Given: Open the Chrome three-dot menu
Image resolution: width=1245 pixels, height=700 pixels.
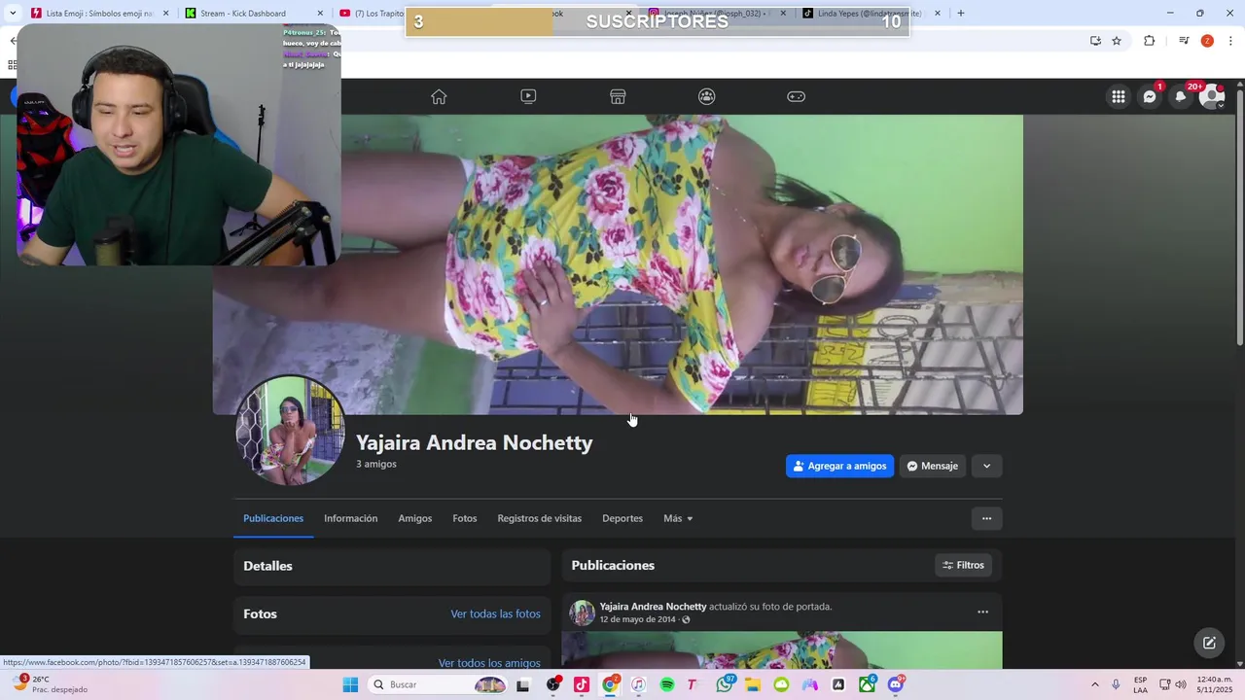Looking at the screenshot, I should click(1230, 41).
